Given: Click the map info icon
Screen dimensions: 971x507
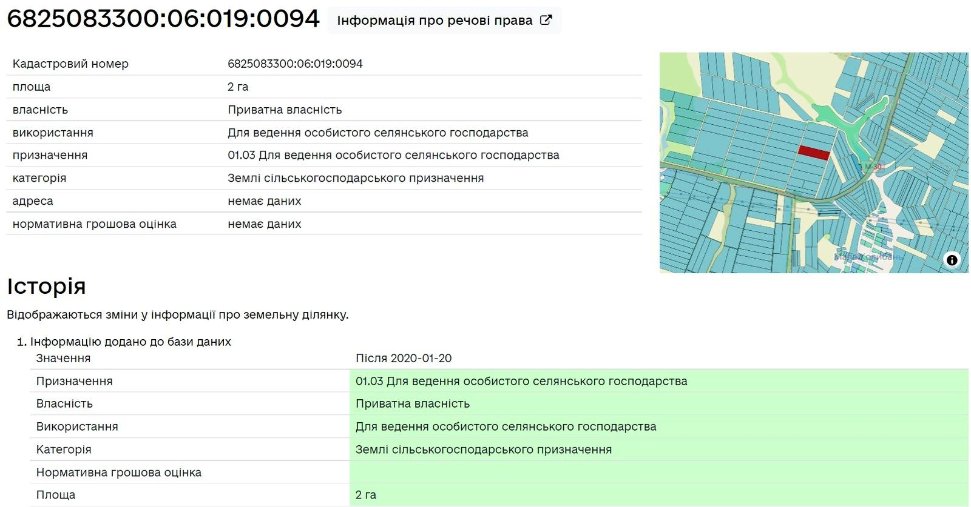Looking at the screenshot, I should click(952, 260).
